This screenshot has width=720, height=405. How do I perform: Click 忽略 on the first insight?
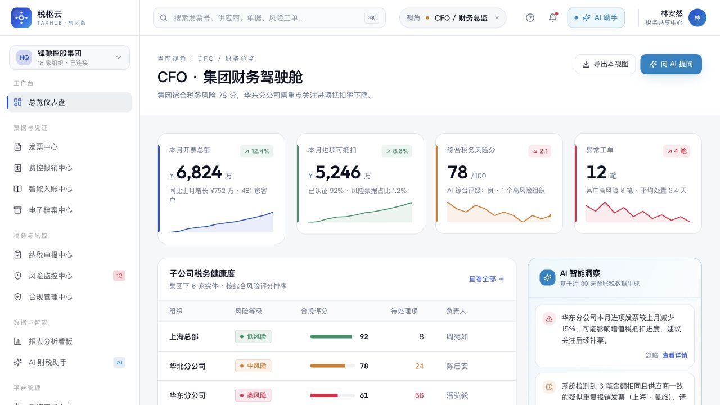(652, 355)
